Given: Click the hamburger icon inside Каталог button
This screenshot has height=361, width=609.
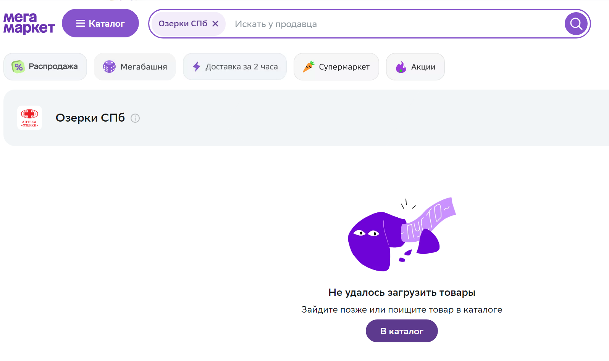Looking at the screenshot, I should [80, 24].
